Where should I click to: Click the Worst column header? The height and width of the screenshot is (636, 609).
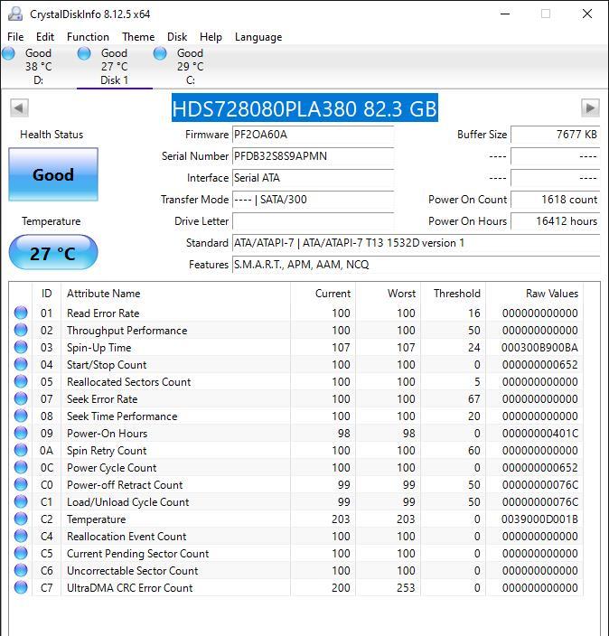[389, 294]
